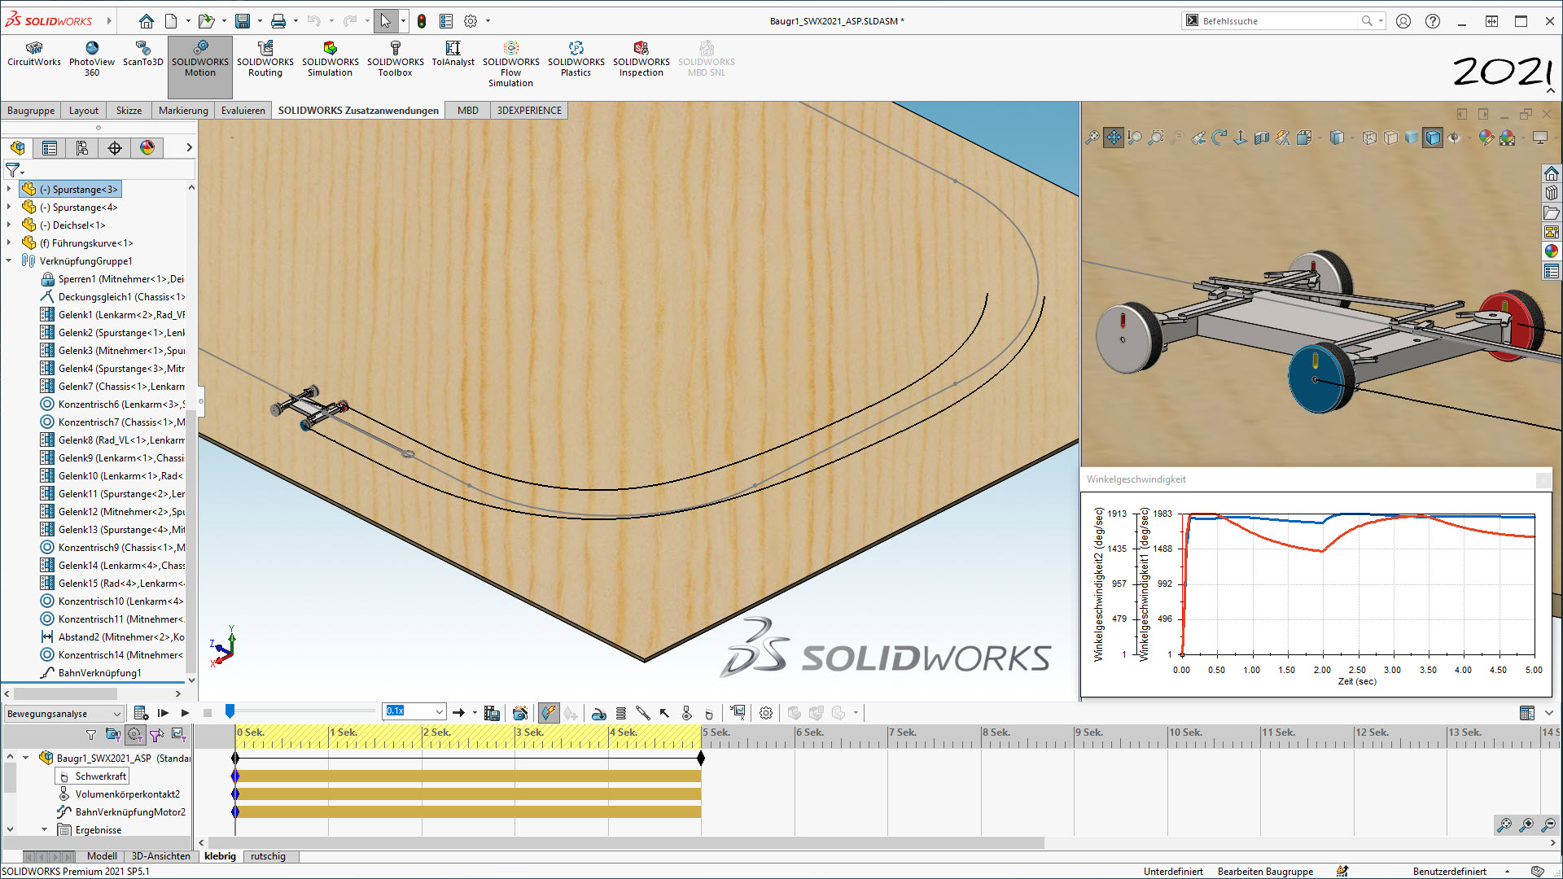The image size is (1563, 879).
Task: Expand the Führungskurve<1> tree node
Action: 9,243
